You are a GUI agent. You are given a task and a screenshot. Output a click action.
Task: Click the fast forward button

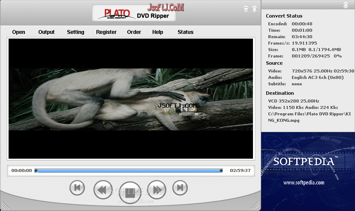(x=156, y=190)
